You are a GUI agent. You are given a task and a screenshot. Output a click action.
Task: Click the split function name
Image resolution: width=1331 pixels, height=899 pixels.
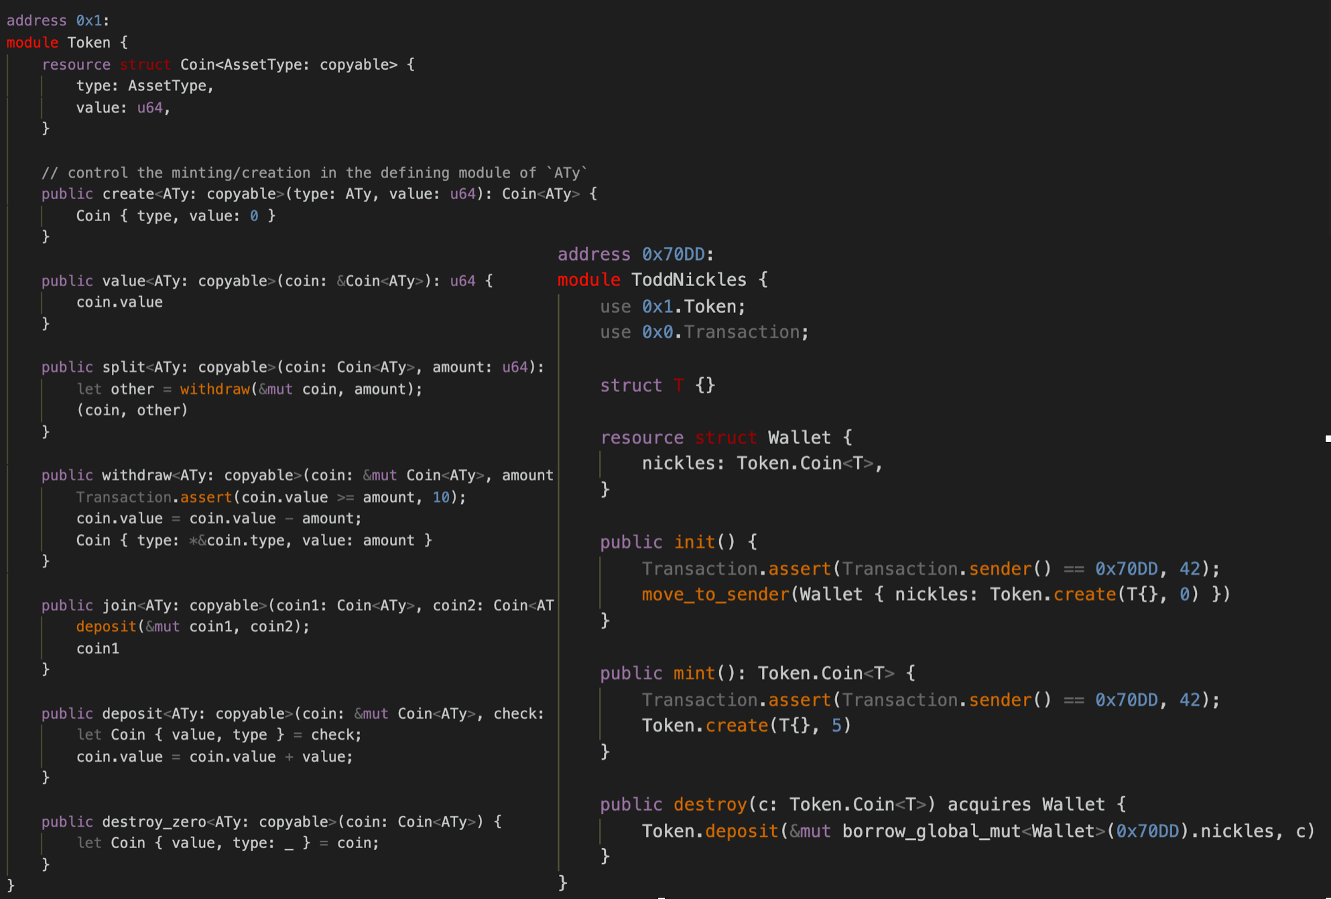(123, 367)
